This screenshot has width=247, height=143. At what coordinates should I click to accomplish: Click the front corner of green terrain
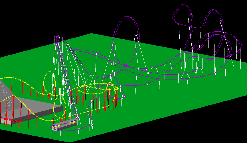[x=69, y=142]
